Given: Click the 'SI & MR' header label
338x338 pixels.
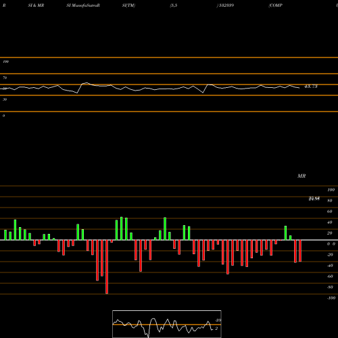Looking at the screenshot, I should [36, 5].
